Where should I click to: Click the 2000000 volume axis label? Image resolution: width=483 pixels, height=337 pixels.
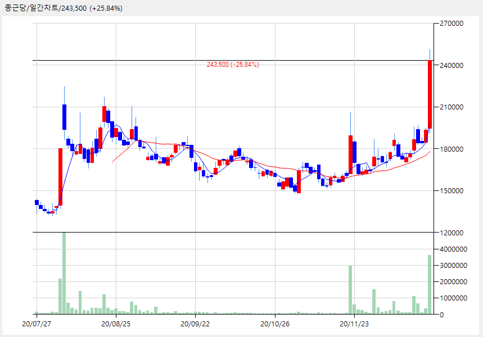click(x=453, y=282)
